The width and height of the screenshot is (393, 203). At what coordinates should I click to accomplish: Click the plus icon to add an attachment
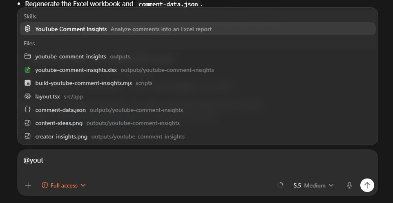click(28, 185)
